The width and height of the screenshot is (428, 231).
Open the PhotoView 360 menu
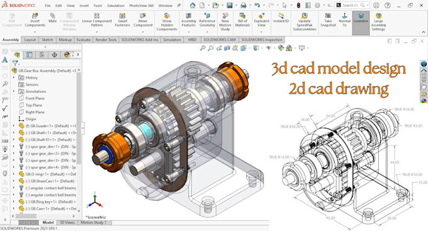(x=142, y=6)
